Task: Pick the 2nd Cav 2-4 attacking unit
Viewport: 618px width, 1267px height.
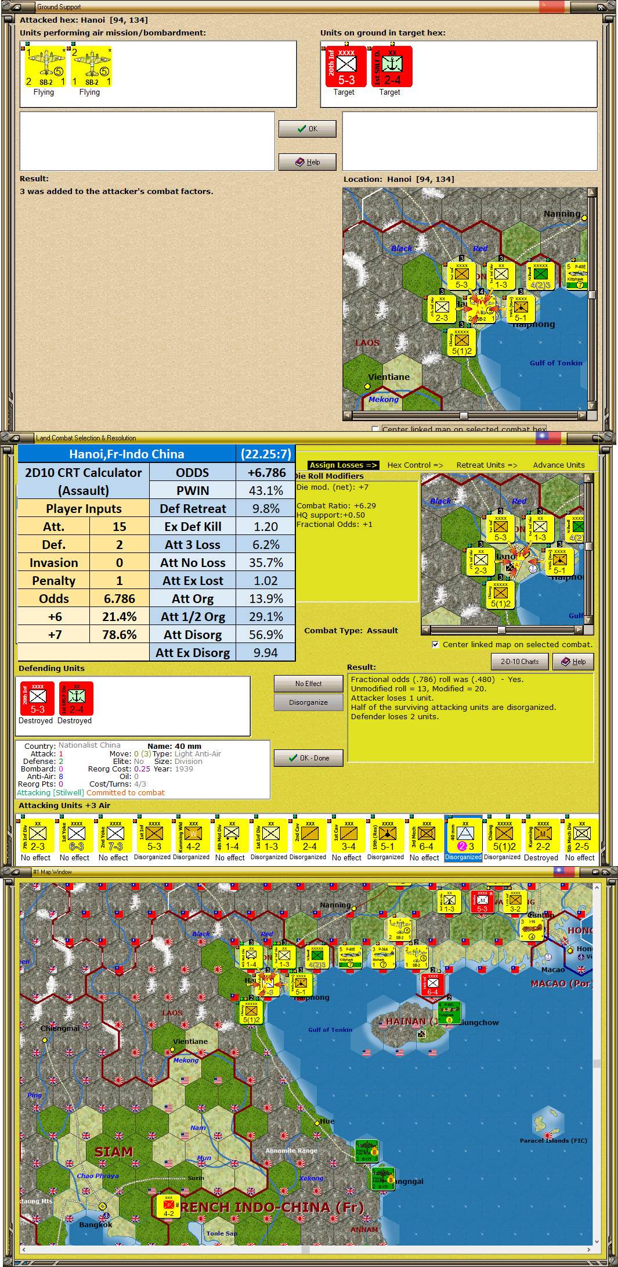Action: [309, 836]
